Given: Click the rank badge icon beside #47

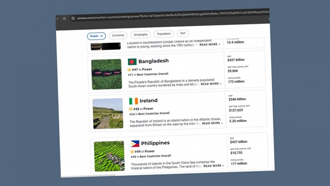Looking at the screenshot, I should 129,70.
